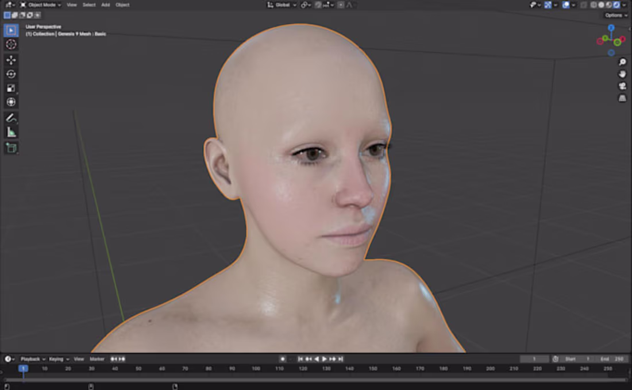The height and width of the screenshot is (390, 632).
Task: Select the Measure tool
Action: (x=11, y=132)
